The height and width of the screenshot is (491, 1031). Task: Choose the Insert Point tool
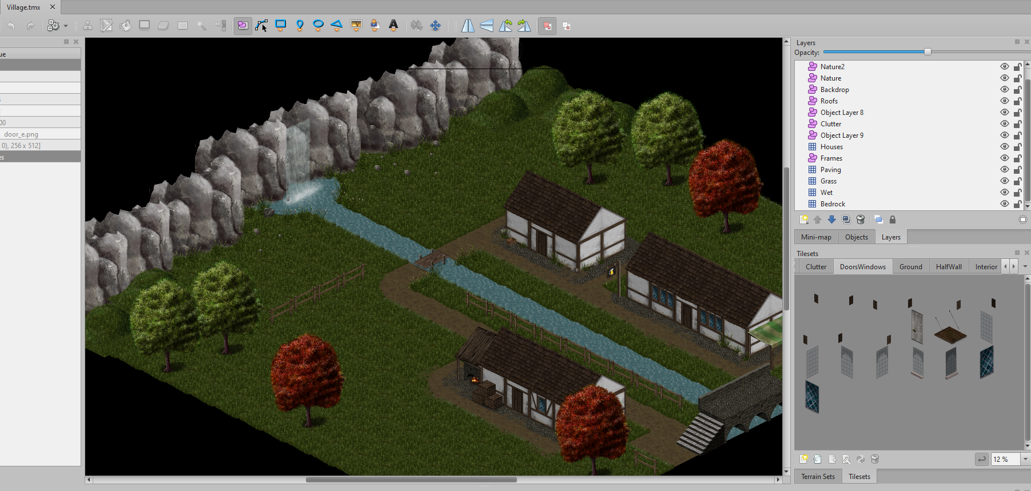pos(300,25)
